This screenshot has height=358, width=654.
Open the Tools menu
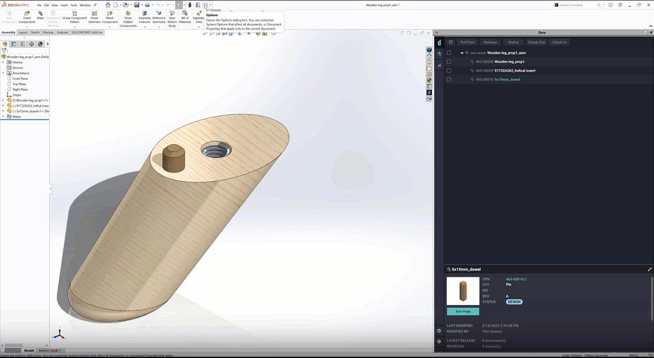pos(74,5)
